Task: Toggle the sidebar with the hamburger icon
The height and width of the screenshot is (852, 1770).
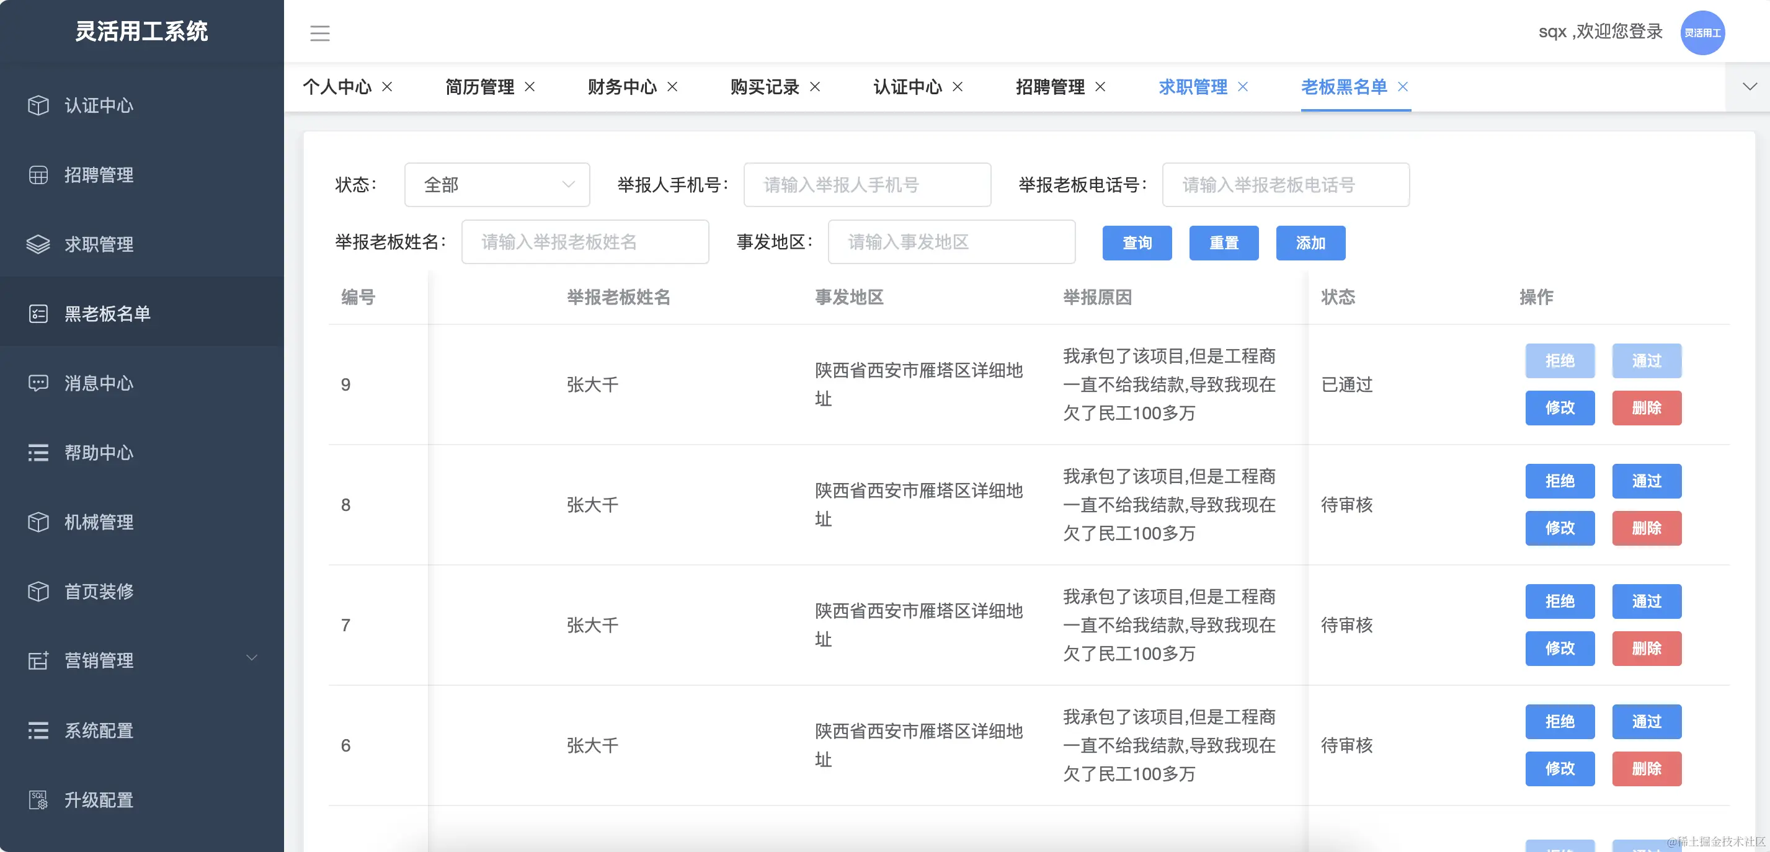Action: pyautogui.click(x=319, y=33)
